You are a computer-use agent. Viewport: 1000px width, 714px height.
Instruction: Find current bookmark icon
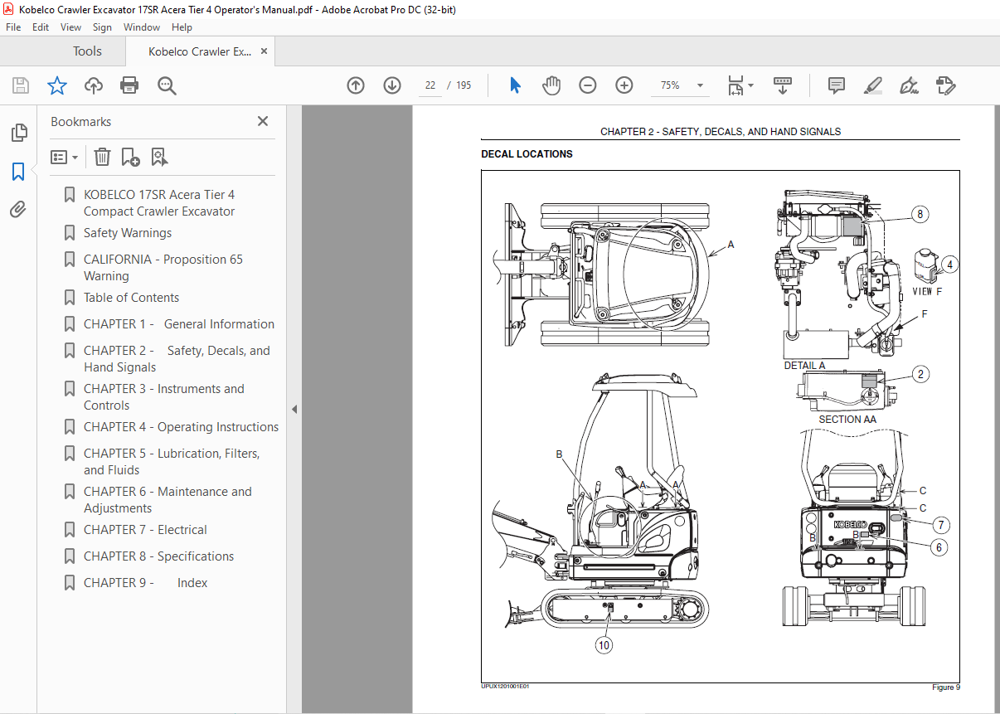(x=159, y=157)
